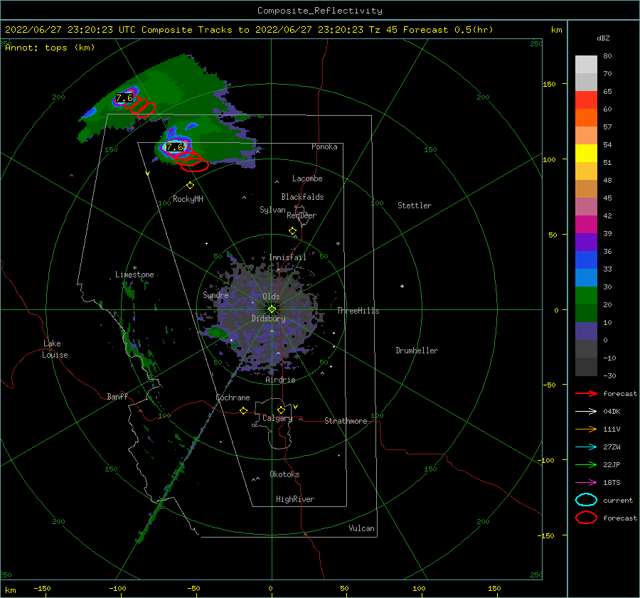Click the cyan 27ZW arrow legend icon

(586, 447)
